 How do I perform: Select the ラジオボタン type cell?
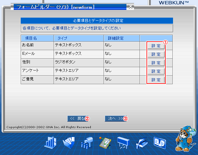tap(65, 62)
